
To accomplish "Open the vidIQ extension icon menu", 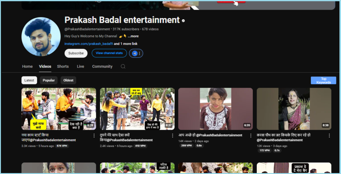I will tap(136, 53).
